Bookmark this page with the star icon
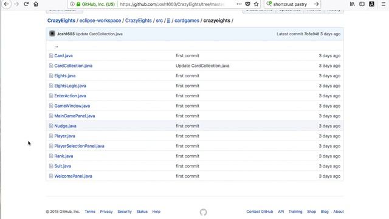The width and height of the screenshot is (389, 219). (x=256, y=4)
